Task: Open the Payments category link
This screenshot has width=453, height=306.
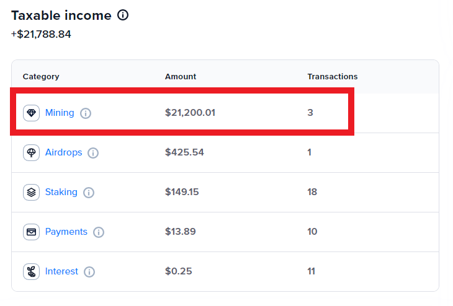Action: 66,232
